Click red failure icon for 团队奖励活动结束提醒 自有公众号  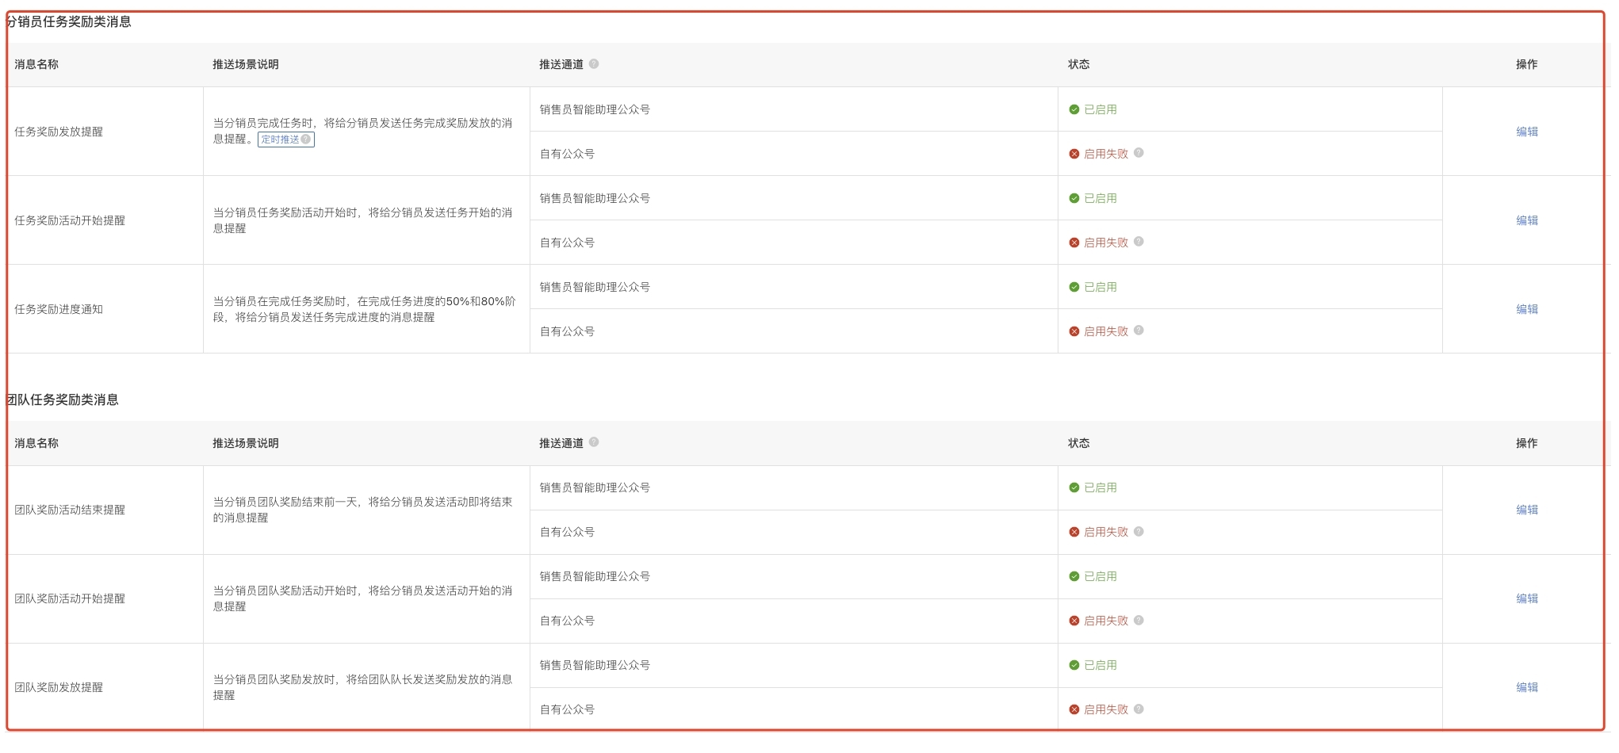tap(1074, 532)
